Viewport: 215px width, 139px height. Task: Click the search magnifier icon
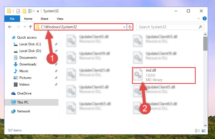point(200,27)
